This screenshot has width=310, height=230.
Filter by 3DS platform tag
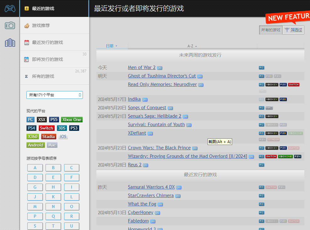point(62,128)
